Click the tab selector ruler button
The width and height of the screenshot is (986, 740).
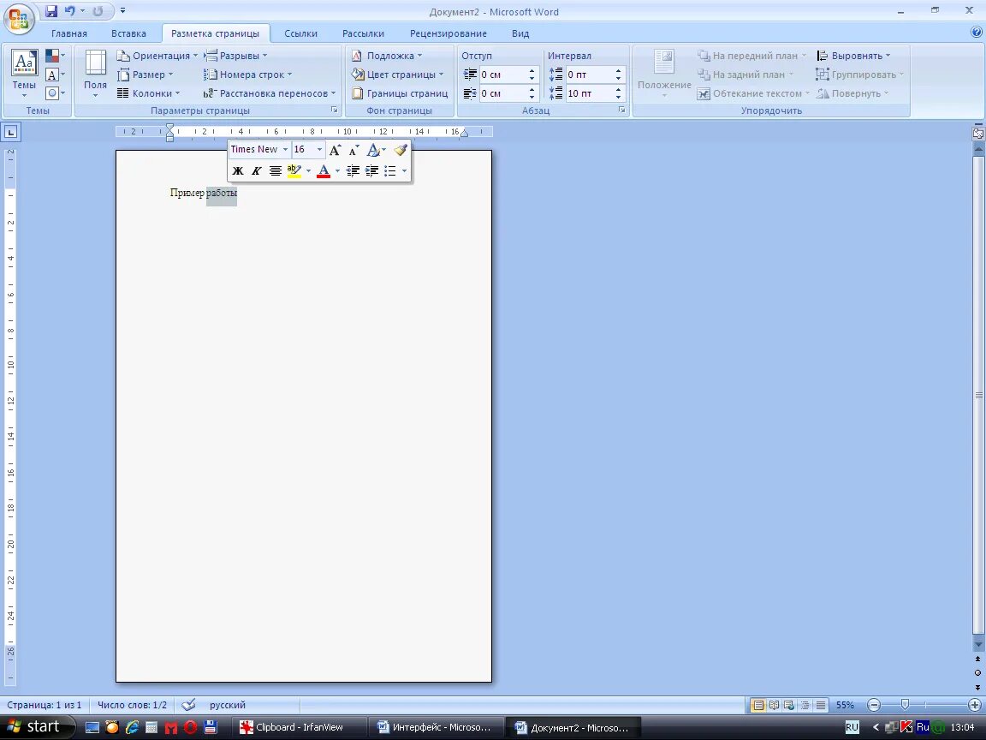coord(10,132)
